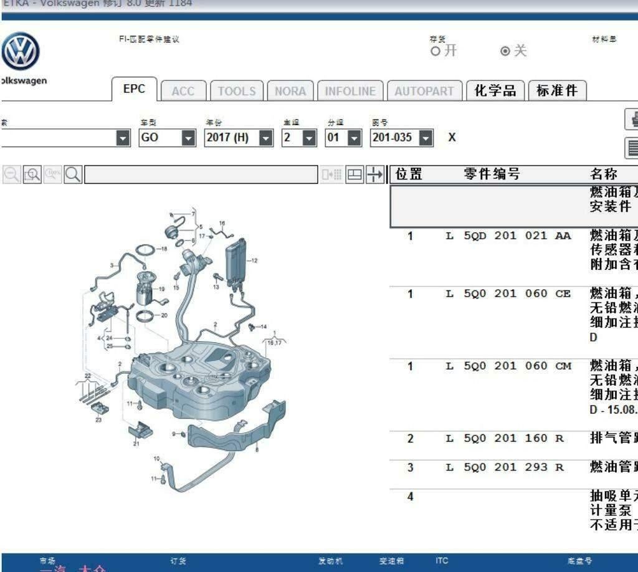Expand the subgroup dropdown showing 01

tap(354, 138)
